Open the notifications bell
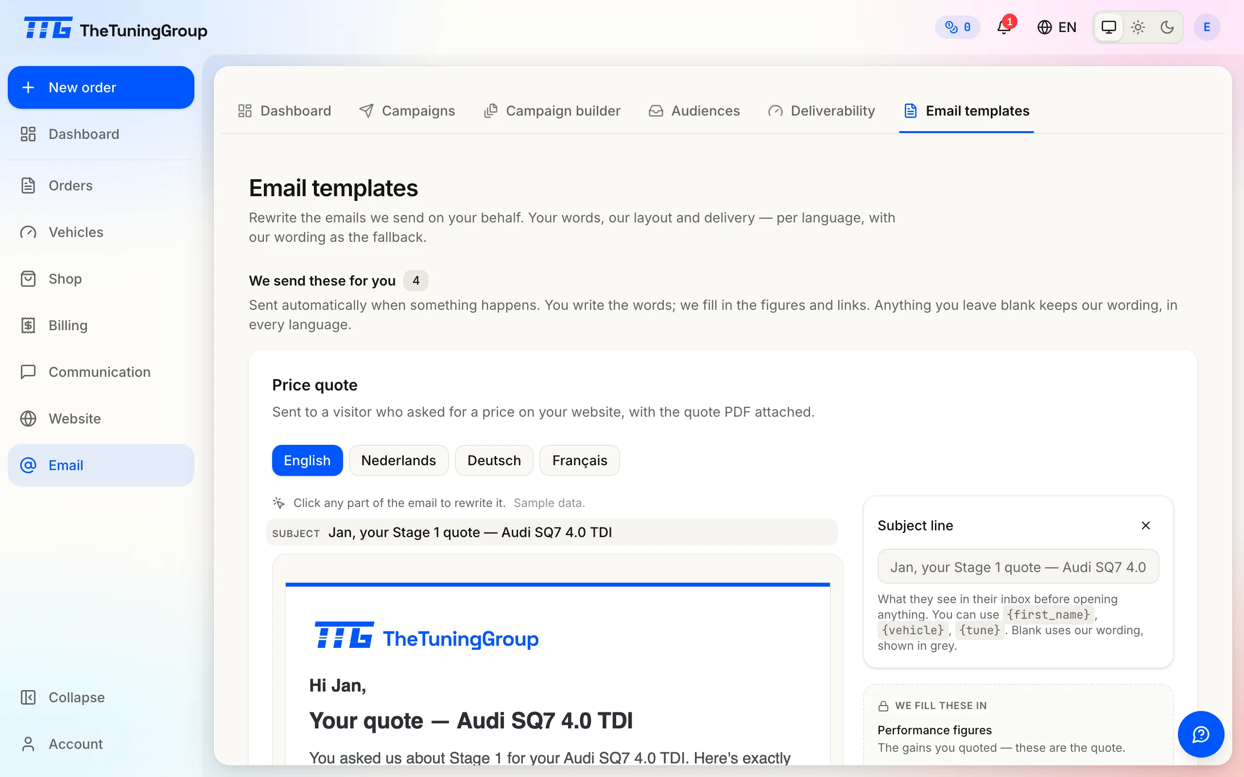 [1004, 27]
